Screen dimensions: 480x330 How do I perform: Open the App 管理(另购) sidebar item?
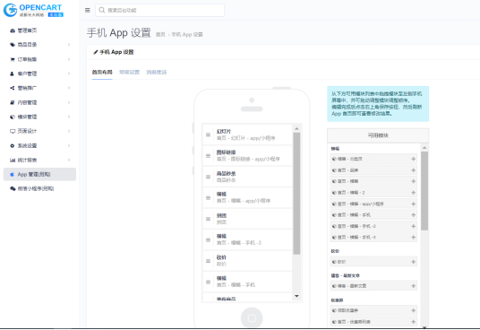[39, 174]
